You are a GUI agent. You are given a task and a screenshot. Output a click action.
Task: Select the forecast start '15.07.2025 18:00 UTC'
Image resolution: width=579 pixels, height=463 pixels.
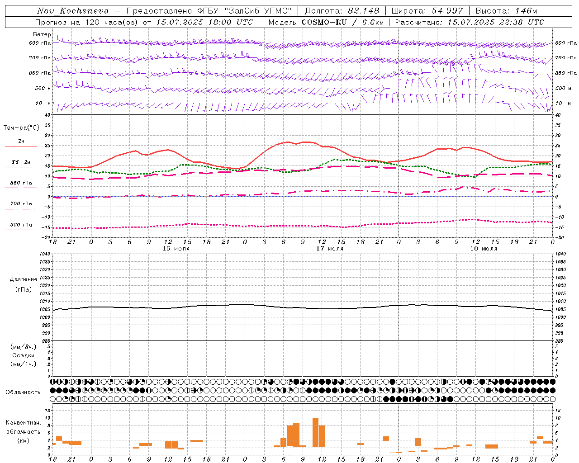tap(205, 22)
